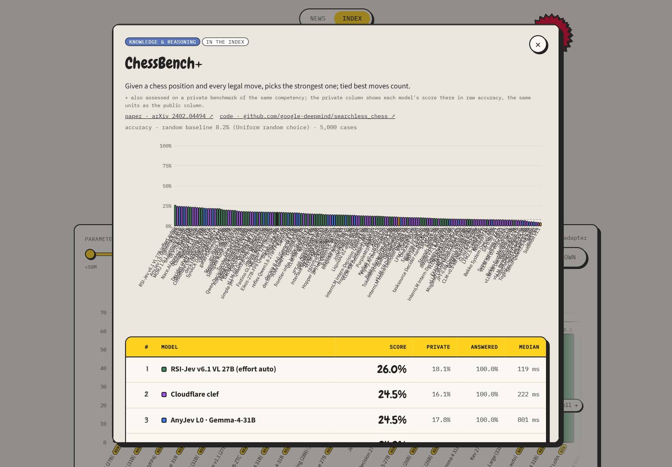Click the In The Index badge
This screenshot has height=467, width=672.
pos(225,42)
